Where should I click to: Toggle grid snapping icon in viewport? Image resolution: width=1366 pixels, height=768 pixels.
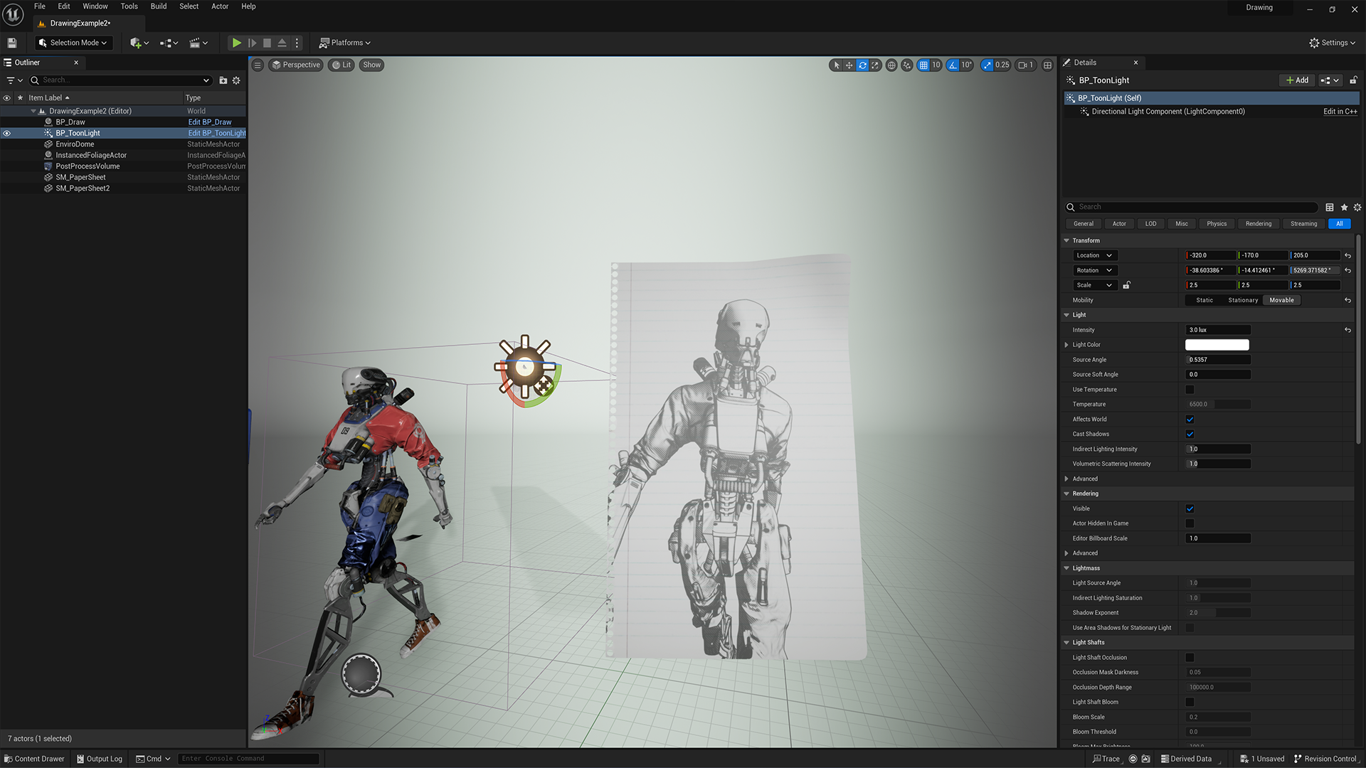tap(923, 65)
